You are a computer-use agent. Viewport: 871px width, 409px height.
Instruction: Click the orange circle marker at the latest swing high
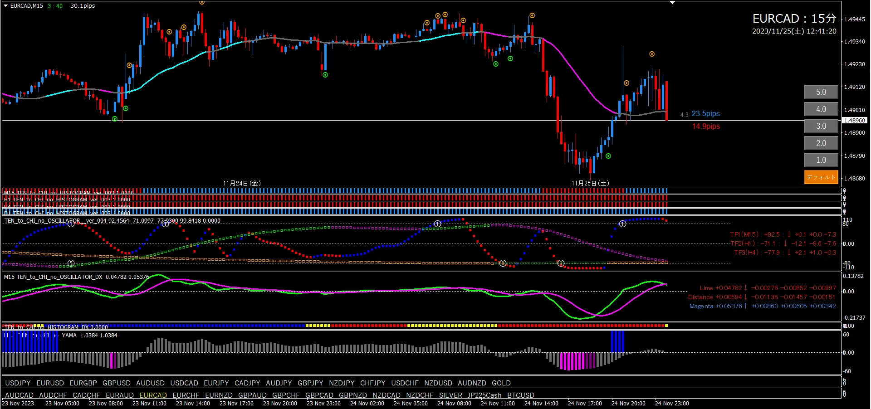pyautogui.click(x=652, y=54)
